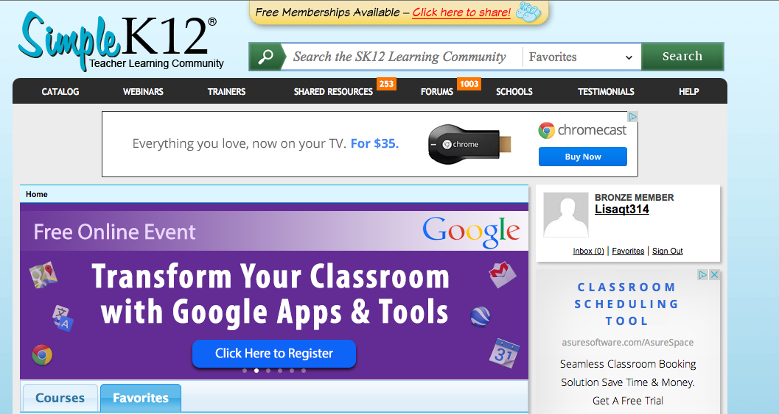779x414 pixels.
Task: Select the first carousel dot
Action: click(245, 371)
